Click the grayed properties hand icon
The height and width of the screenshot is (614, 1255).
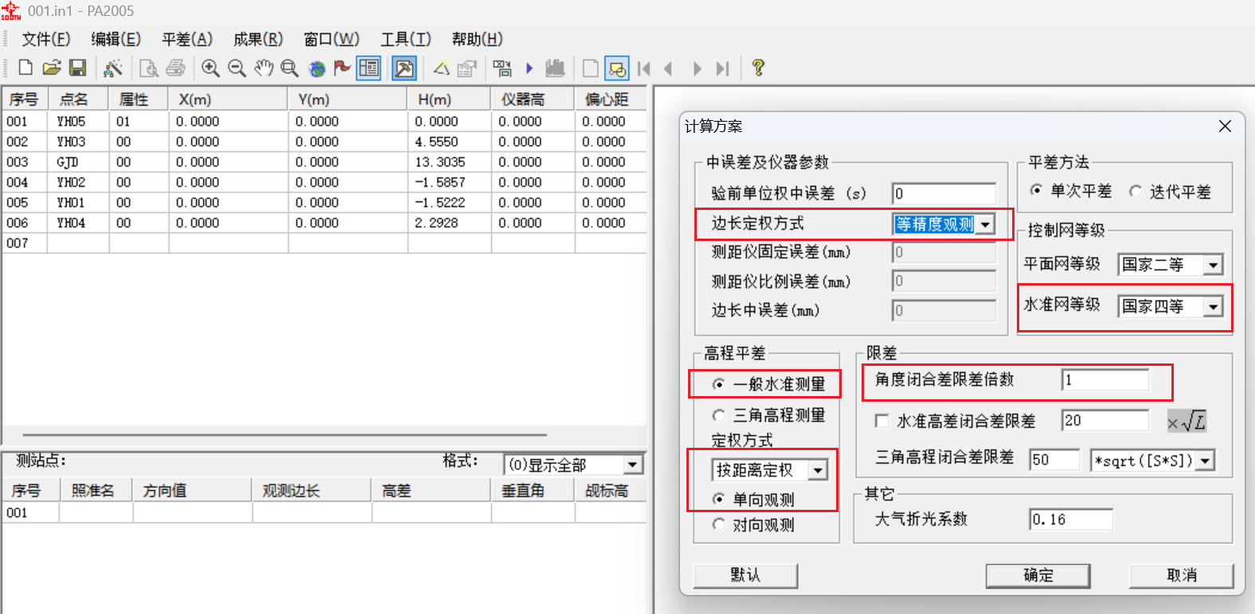(467, 68)
